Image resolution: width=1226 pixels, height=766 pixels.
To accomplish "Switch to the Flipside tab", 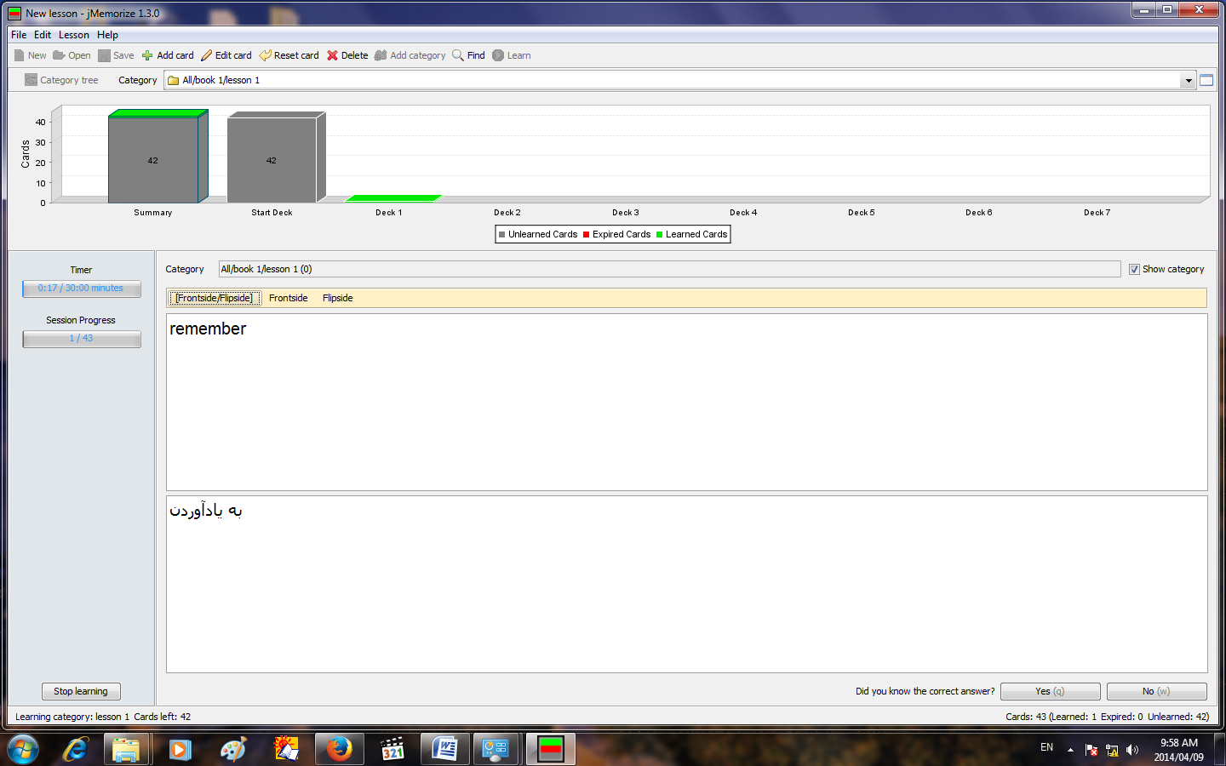I will (337, 298).
